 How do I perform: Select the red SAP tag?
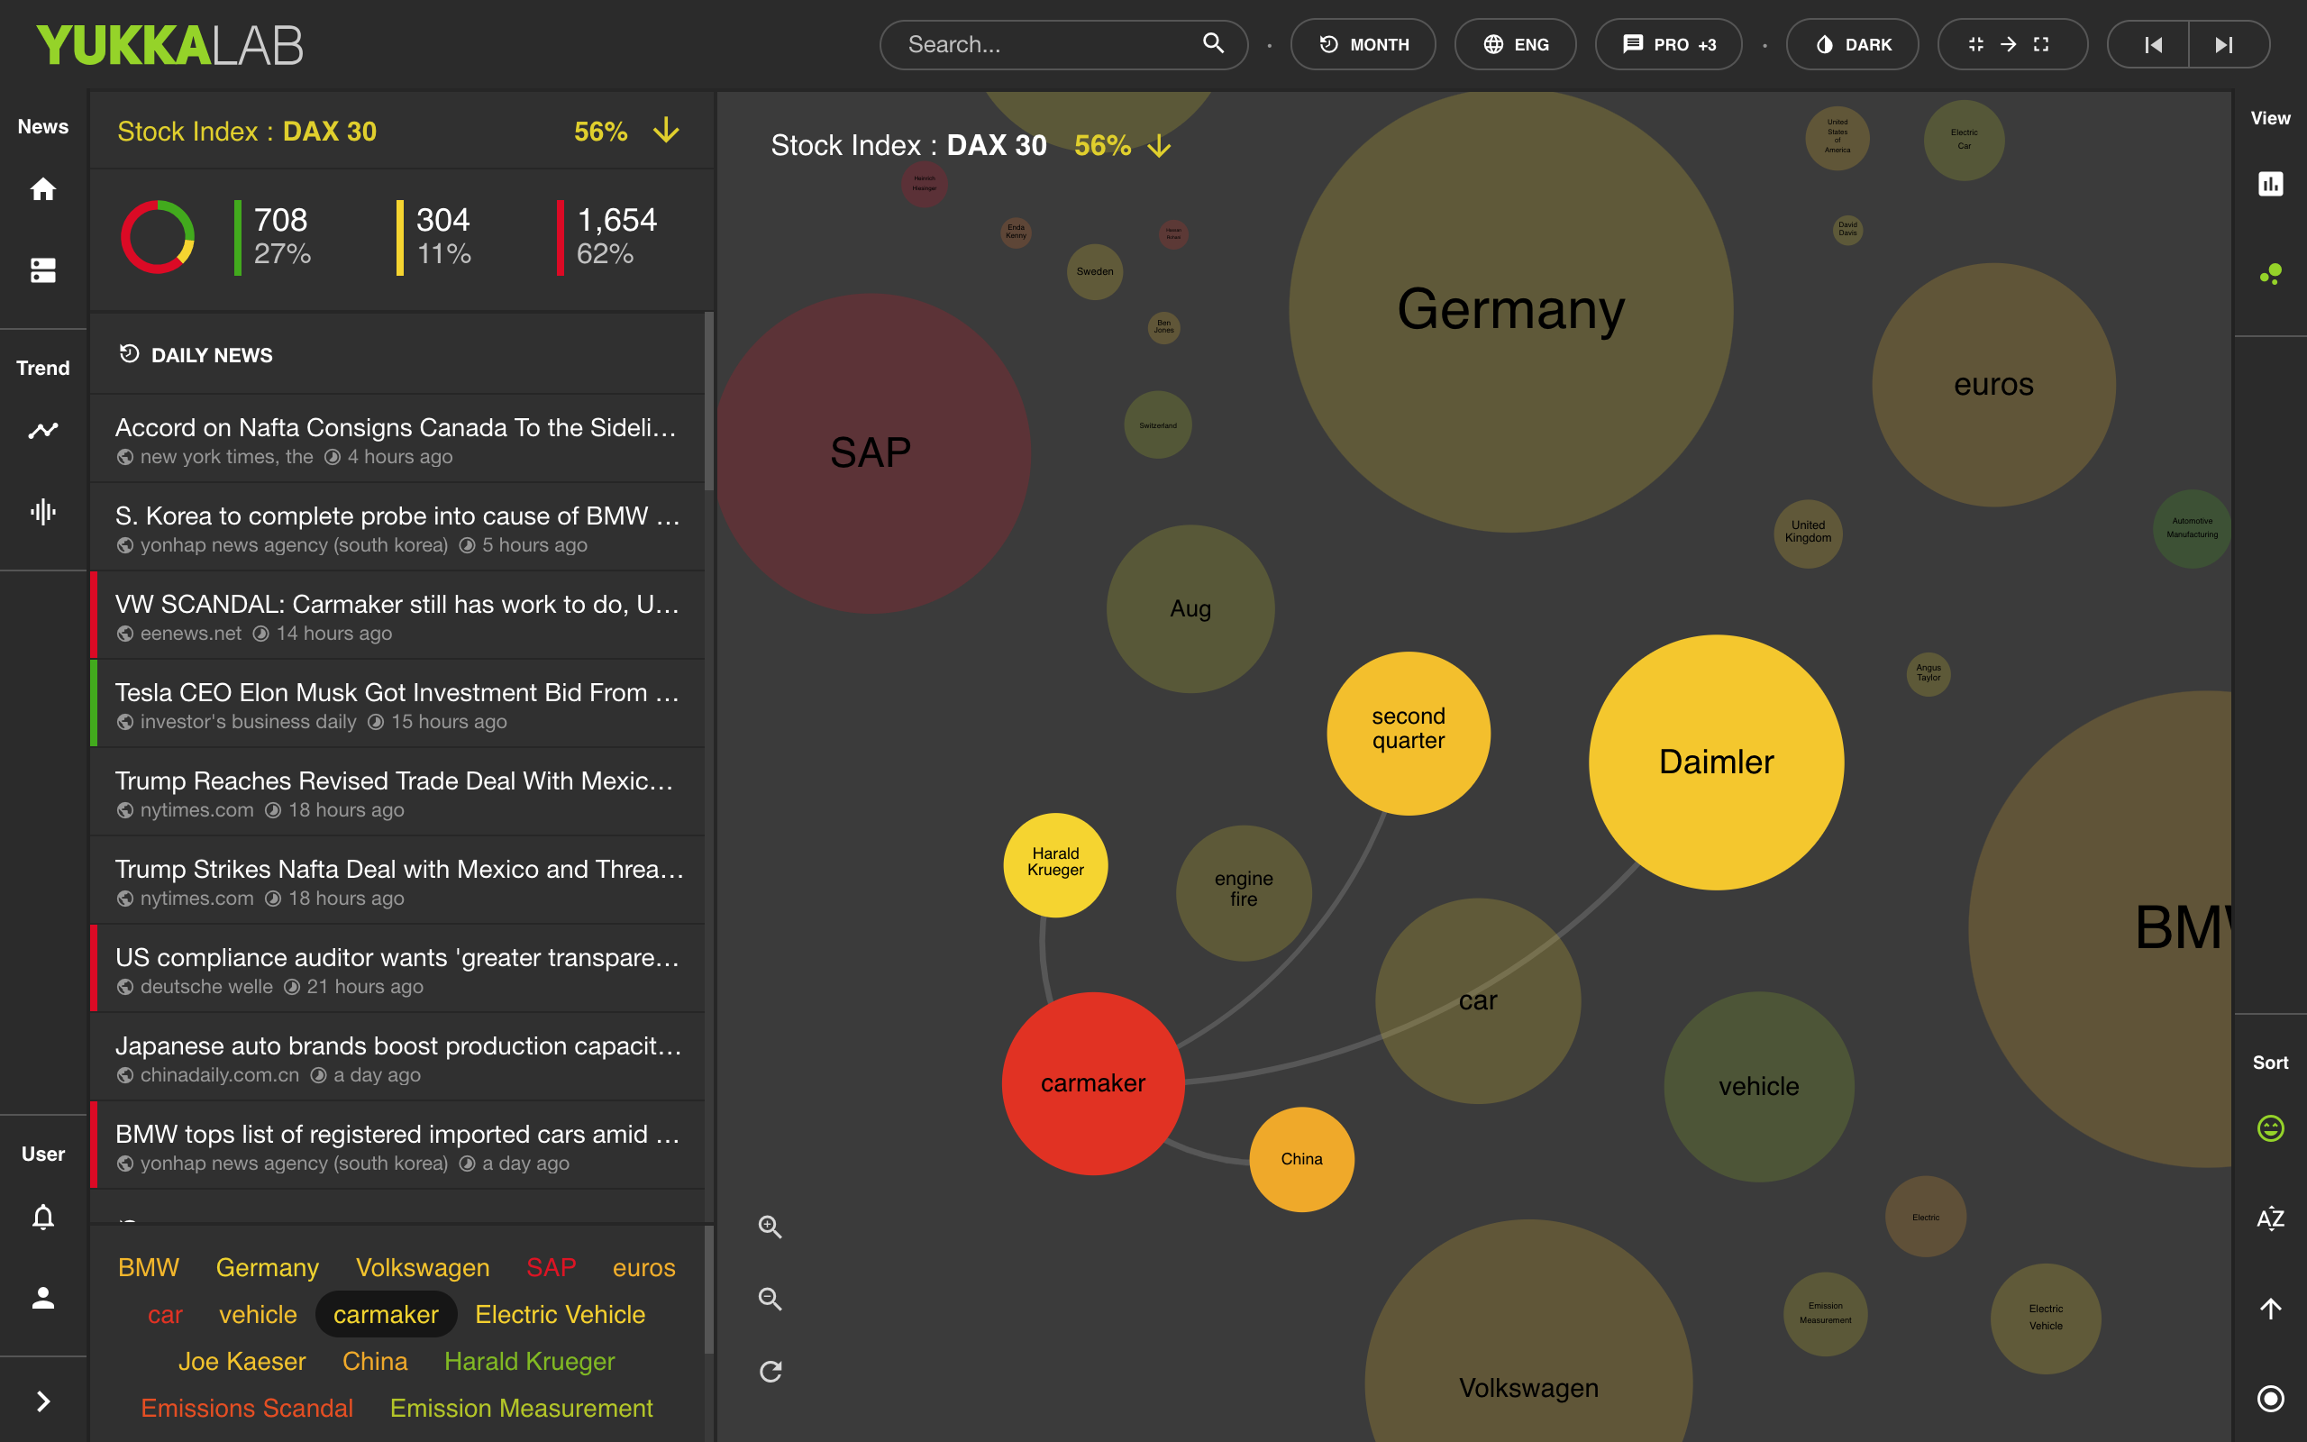click(x=551, y=1267)
